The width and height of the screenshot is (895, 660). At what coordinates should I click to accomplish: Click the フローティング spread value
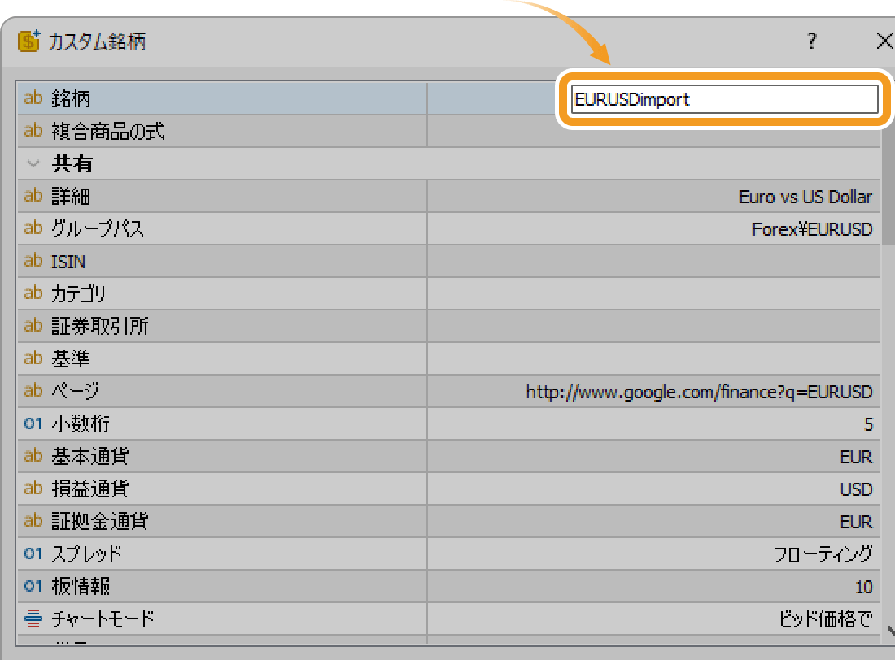823,554
